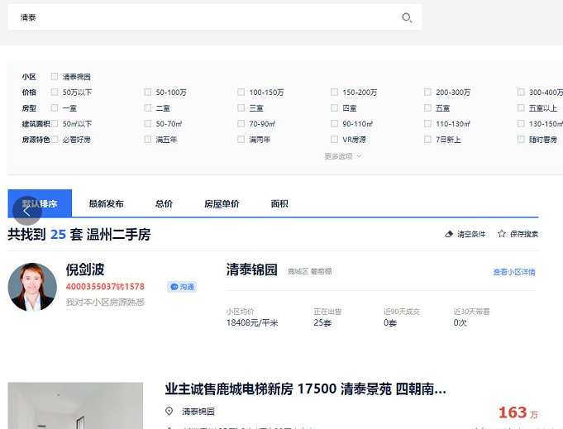Sort by 房屋单价 tab

(x=222, y=203)
